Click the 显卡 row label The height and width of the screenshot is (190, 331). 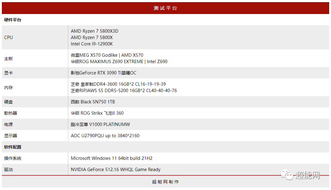click(x=9, y=73)
